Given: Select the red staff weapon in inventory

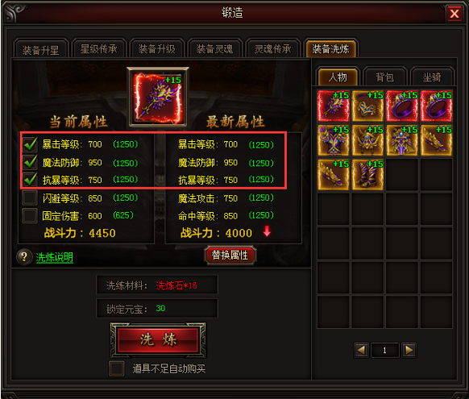Looking at the screenshot, I should pos(333,106).
